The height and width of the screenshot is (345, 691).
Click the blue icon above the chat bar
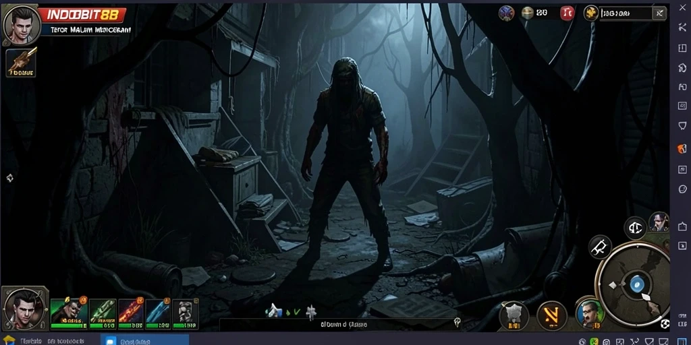tap(274, 311)
